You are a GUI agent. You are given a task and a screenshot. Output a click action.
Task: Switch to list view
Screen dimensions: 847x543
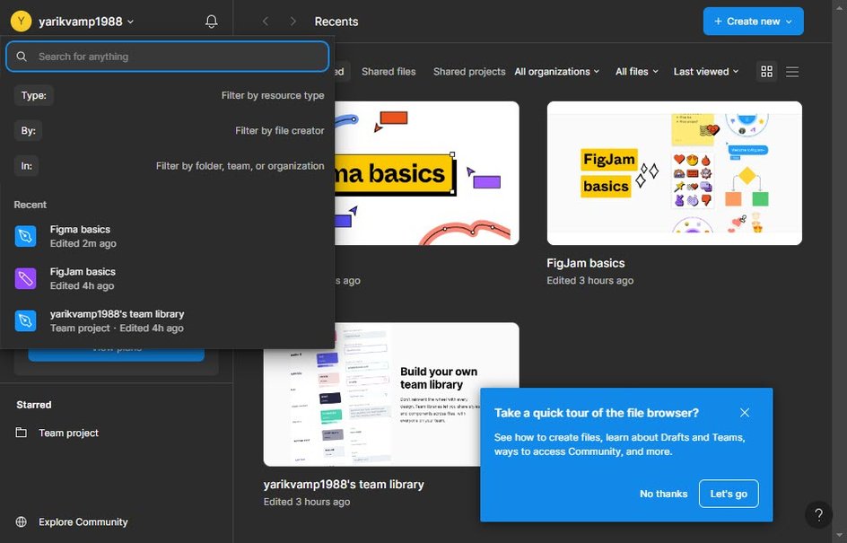(792, 71)
